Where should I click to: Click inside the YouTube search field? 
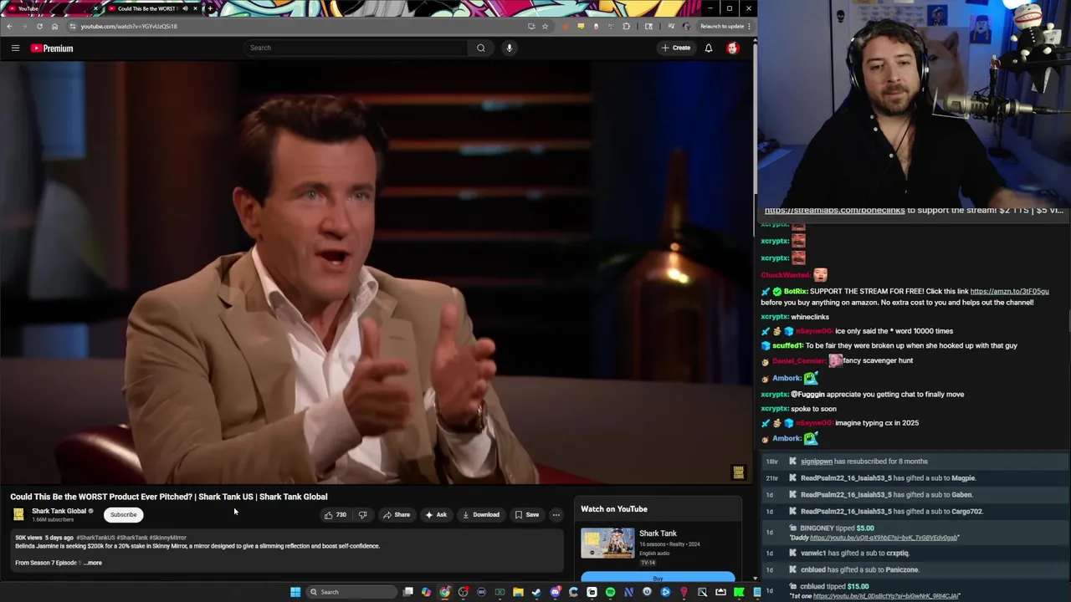point(356,48)
